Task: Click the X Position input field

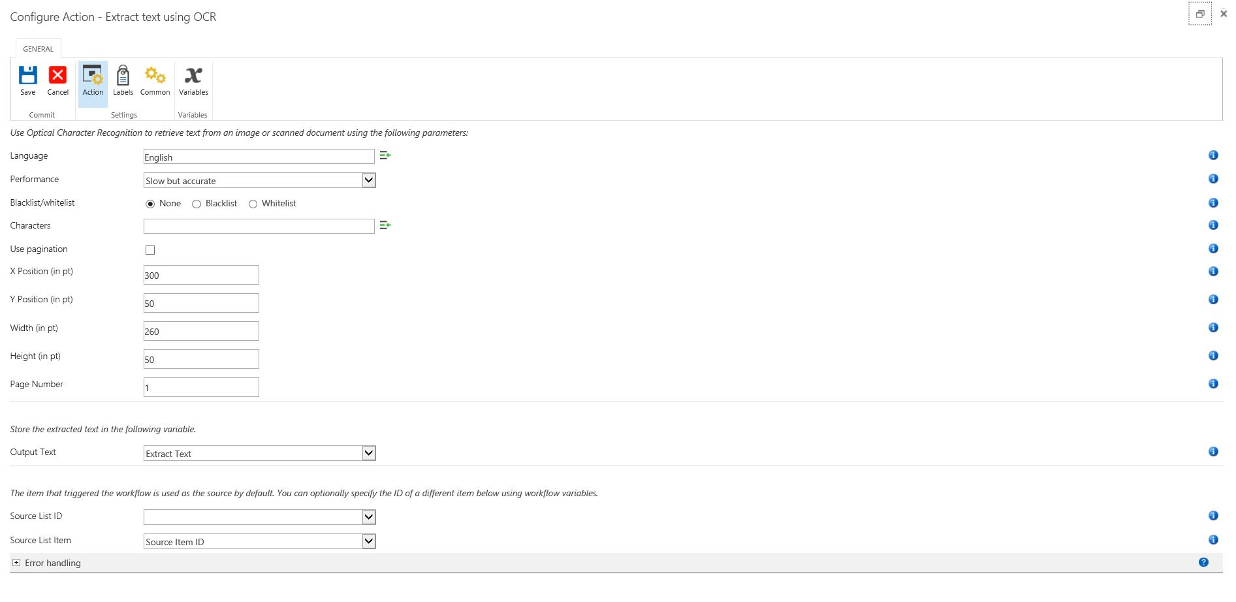Action: 201,275
